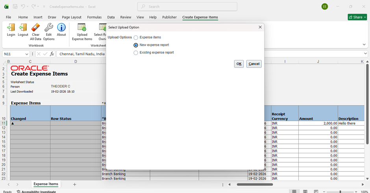Screen dimensions: 370x193
Task: Open the Name Box dropdown arrow
Action: pos(27,54)
